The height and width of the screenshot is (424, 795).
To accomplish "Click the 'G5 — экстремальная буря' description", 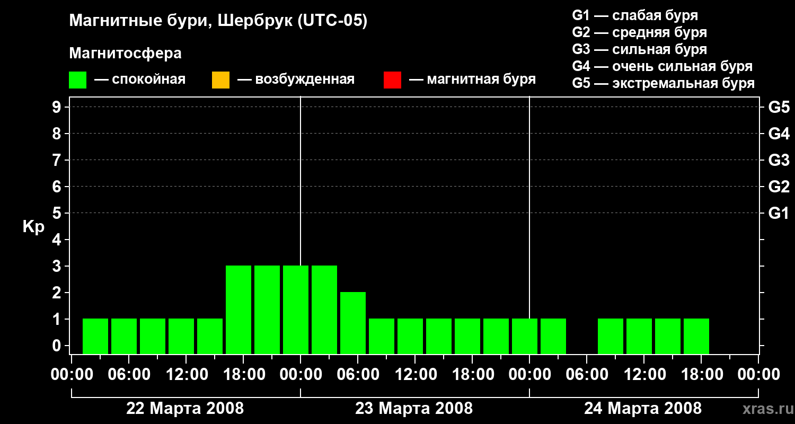I will coord(664,83).
